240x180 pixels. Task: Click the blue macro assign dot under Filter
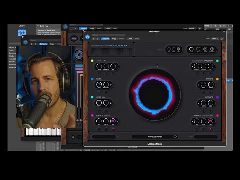coord(99,92)
